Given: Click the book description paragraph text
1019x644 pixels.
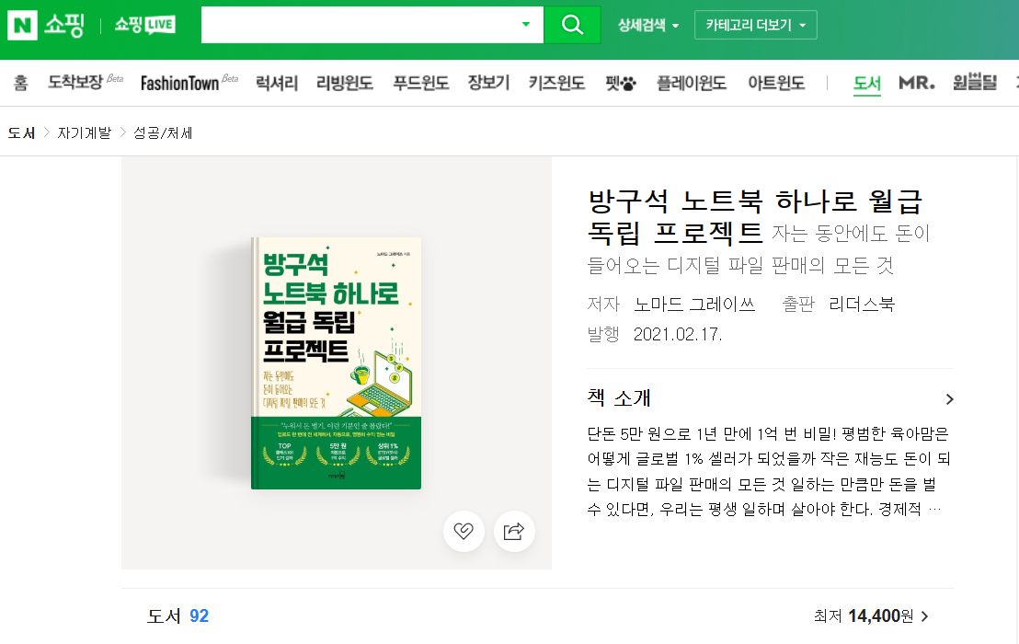Looking at the screenshot, I should point(770,471).
